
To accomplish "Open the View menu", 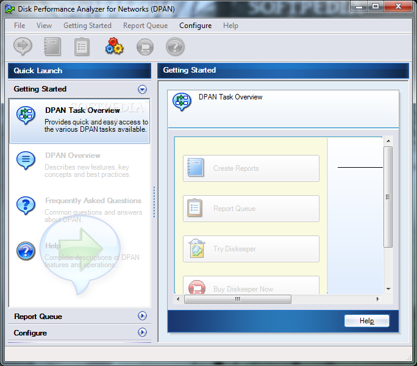I will point(44,26).
